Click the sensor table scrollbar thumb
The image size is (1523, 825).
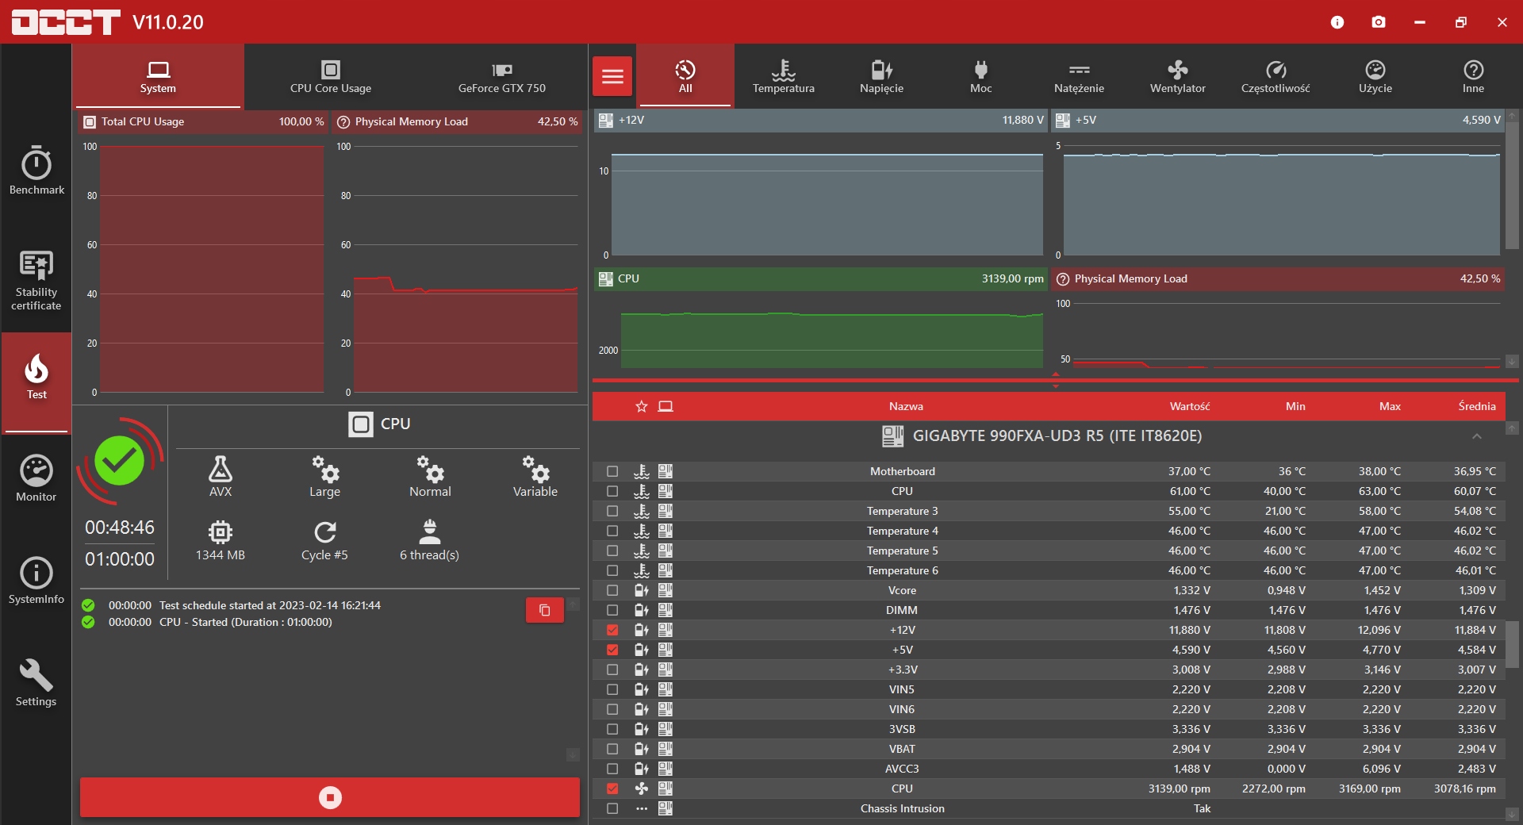(x=1513, y=644)
